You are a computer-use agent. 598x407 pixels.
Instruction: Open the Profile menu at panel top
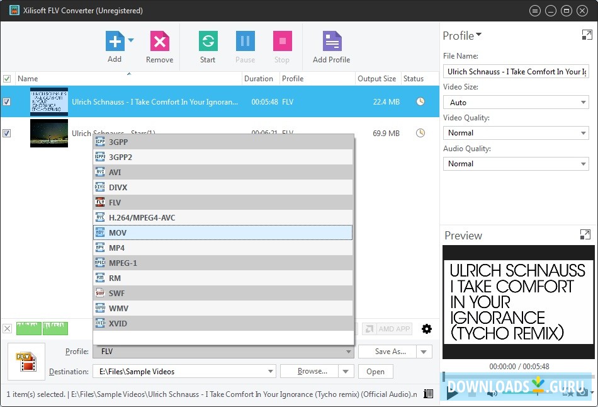pos(463,35)
